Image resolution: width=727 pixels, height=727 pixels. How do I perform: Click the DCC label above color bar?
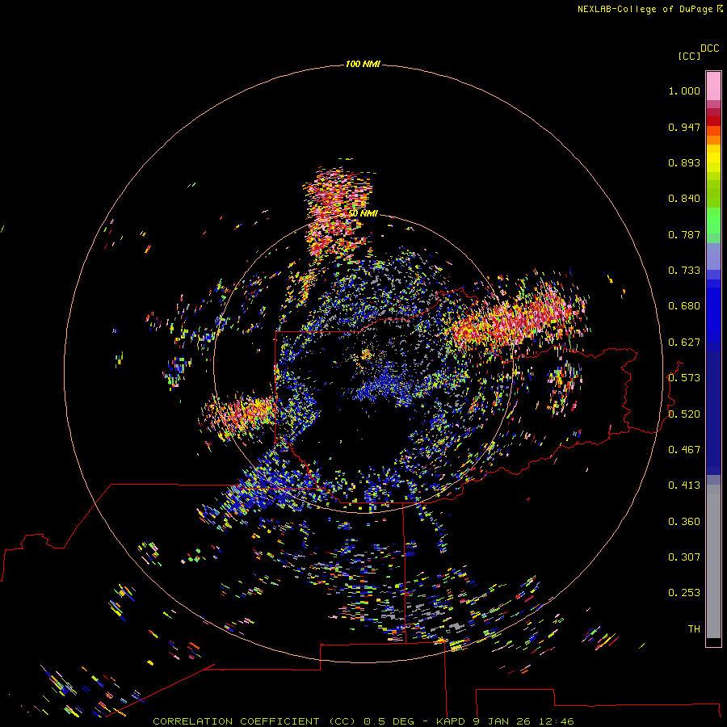[709, 48]
